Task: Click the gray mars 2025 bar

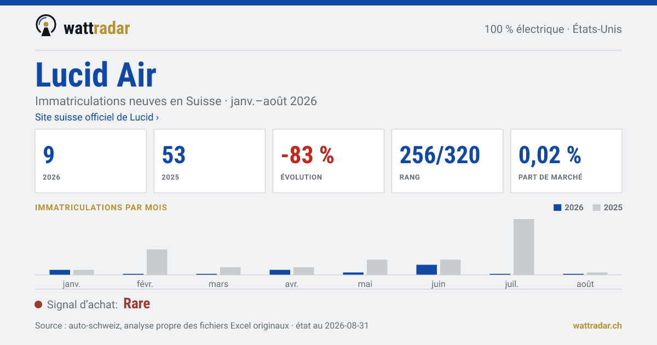Action: (230, 271)
